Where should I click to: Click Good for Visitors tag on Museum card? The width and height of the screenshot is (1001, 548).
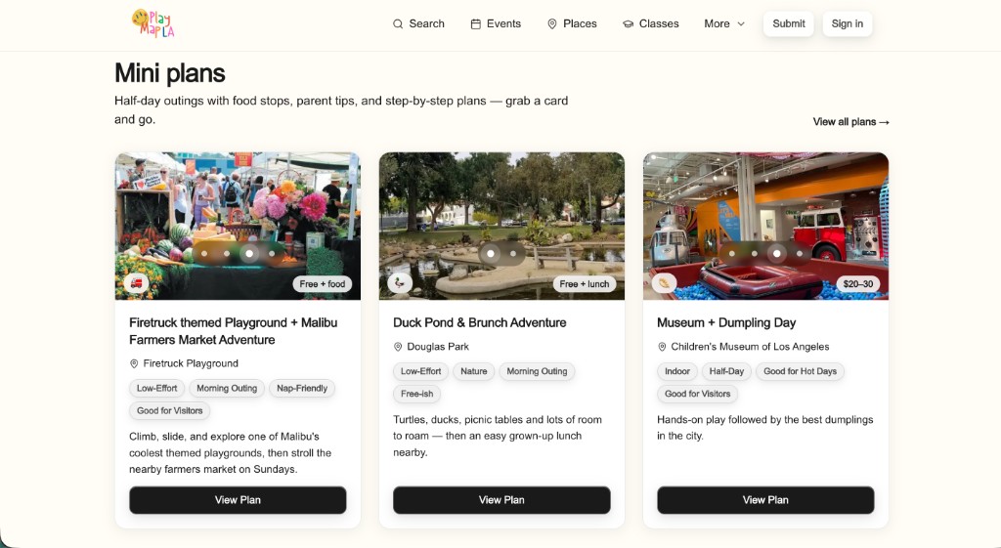[698, 394]
